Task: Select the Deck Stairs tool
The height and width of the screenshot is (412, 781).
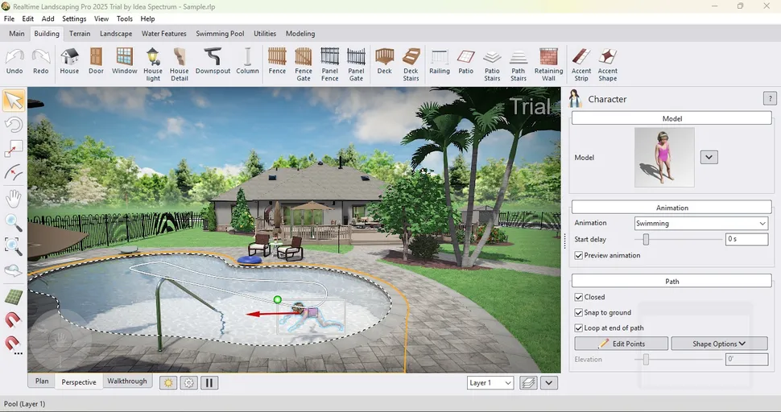Action: (411, 60)
